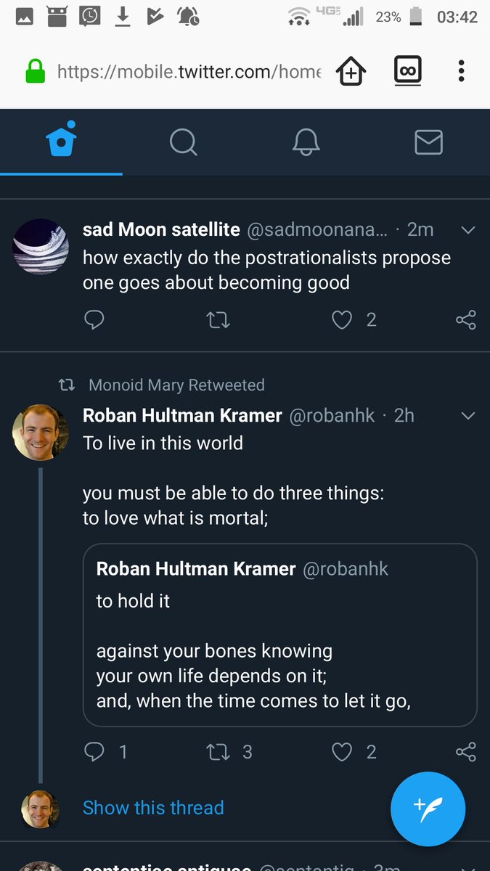Viewport: 490px width, 871px height.
Task: Share sad Moon satellite's tweet
Action: pos(465,320)
